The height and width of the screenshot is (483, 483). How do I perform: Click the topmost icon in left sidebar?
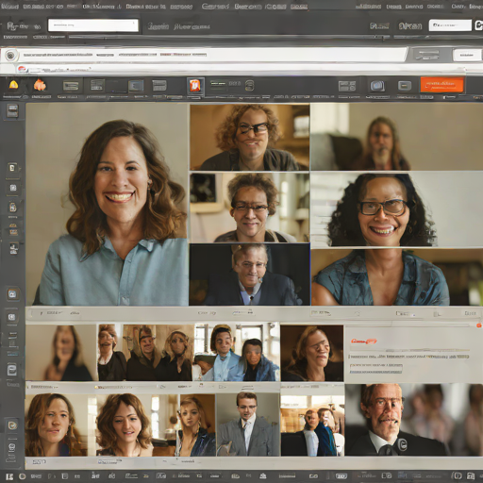[12, 111]
